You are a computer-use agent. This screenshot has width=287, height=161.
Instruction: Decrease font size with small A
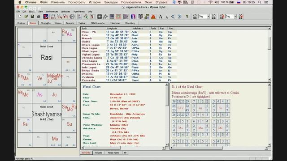(167, 17)
